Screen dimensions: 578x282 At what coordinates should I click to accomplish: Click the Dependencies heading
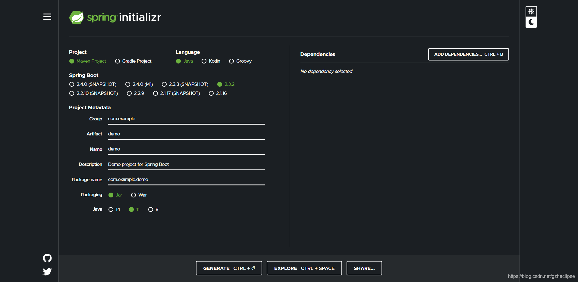[x=318, y=54]
